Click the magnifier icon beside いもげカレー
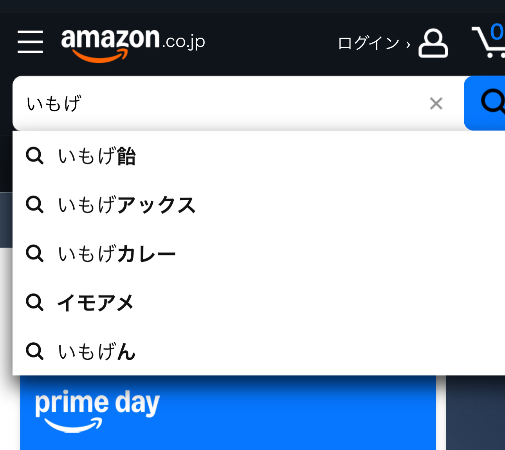The width and height of the screenshot is (505, 450). pos(34,253)
